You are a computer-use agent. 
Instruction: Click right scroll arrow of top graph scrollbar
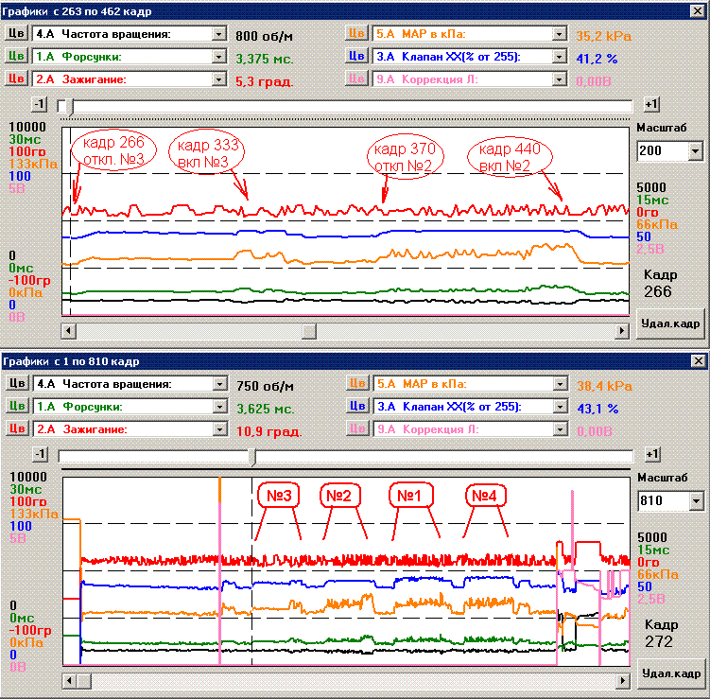tap(621, 330)
